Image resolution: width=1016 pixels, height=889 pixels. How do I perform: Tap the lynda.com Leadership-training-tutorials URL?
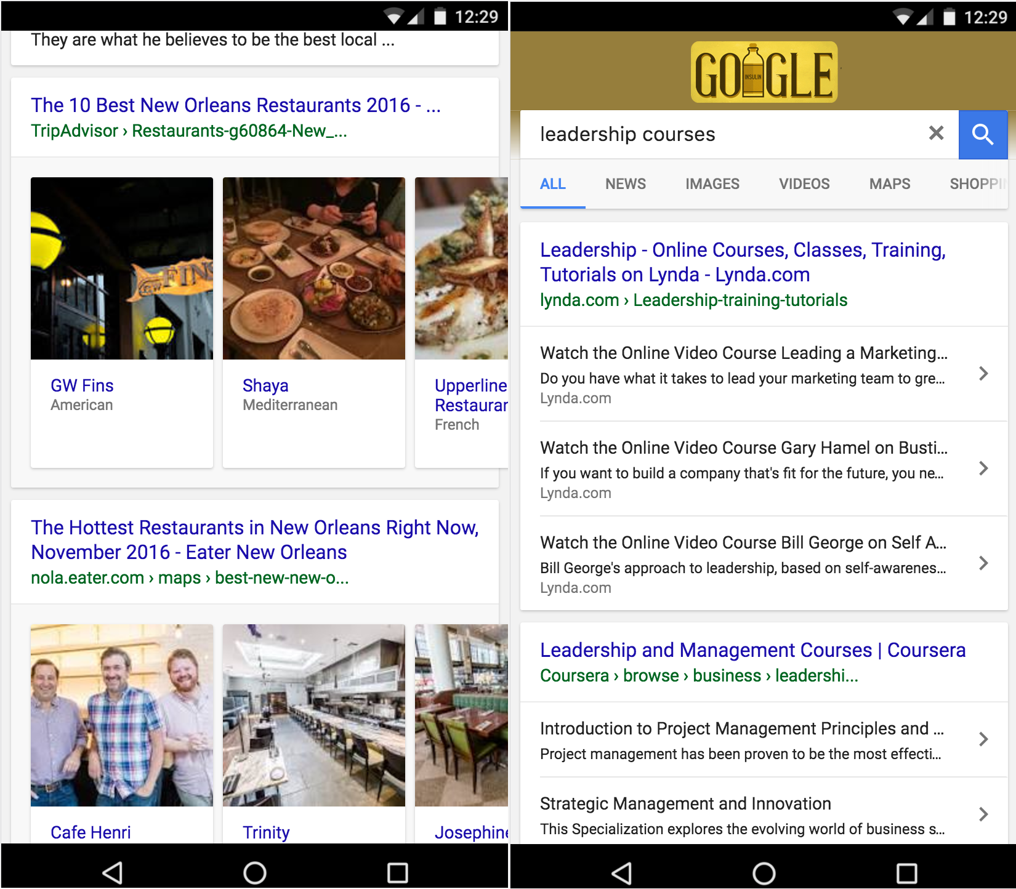pos(693,300)
